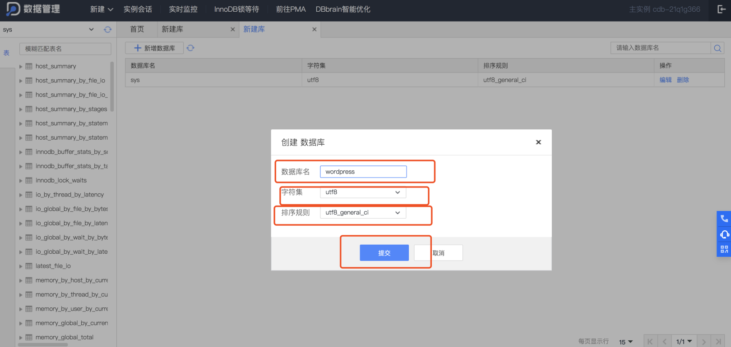731x347 pixels.
Task: Open the rows-per-page 15 dropdown
Action: [626, 342]
